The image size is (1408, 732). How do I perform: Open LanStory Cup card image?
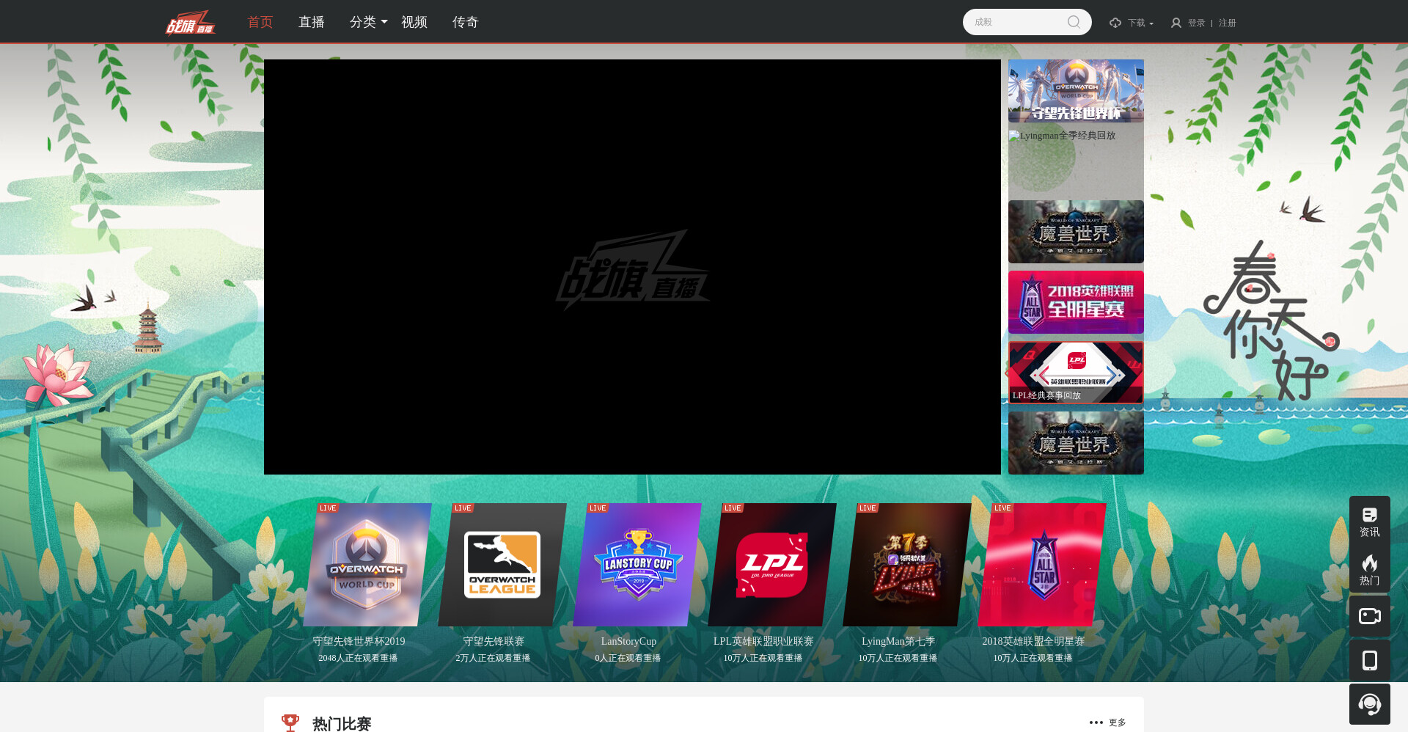click(637, 565)
